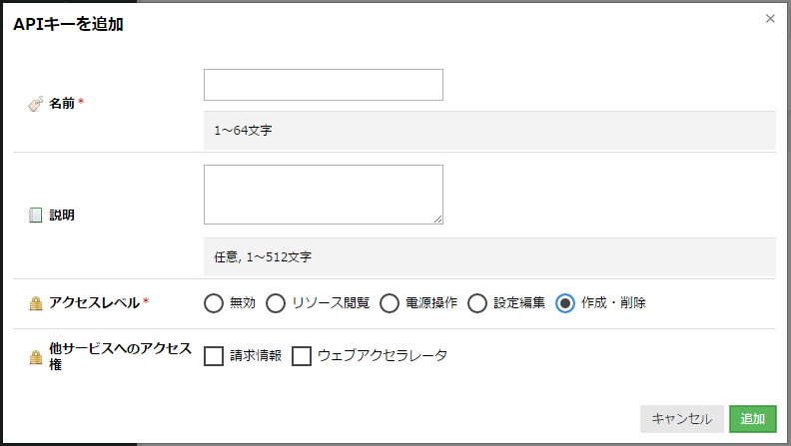Select the 無効 access level radio

214,303
